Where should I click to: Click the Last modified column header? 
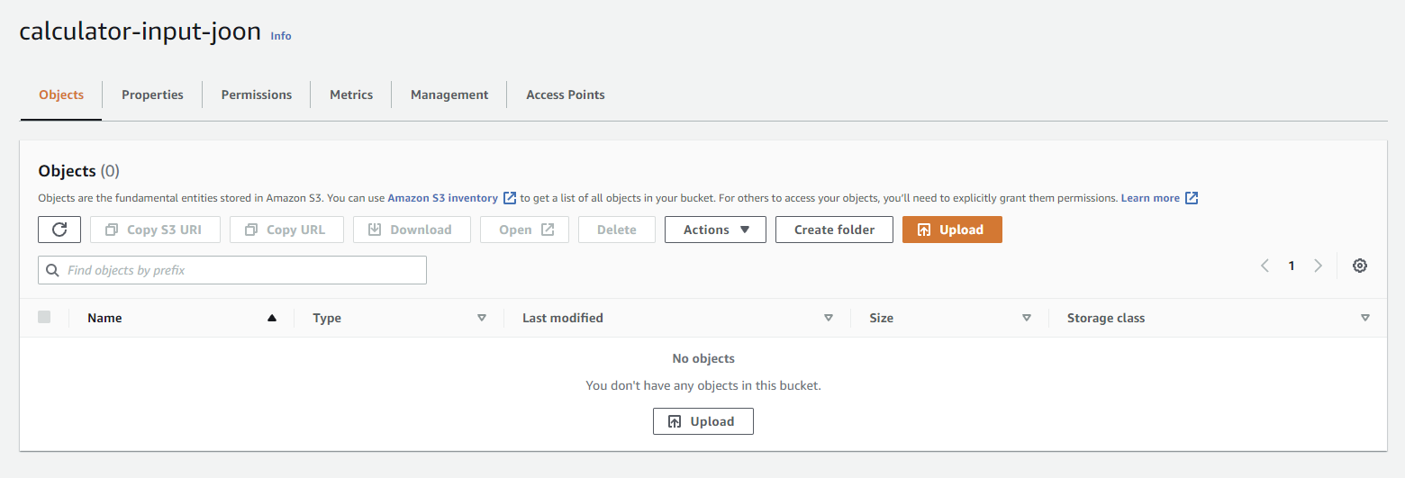click(563, 318)
